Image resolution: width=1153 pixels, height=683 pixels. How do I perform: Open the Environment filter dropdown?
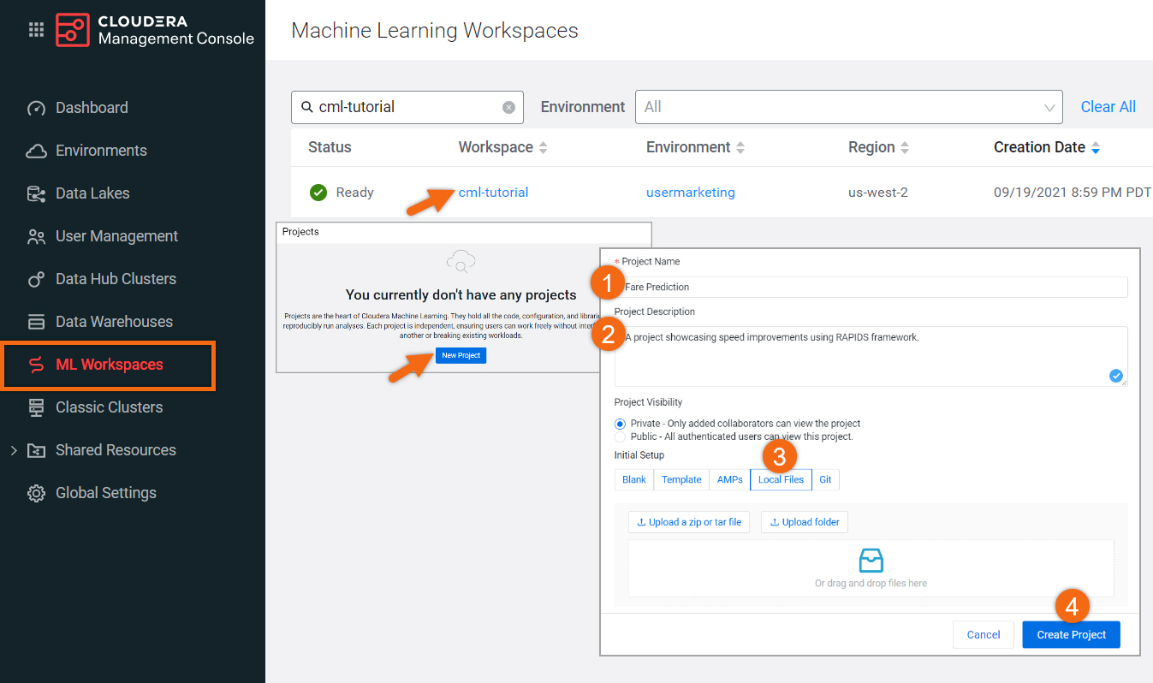coord(848,107)
